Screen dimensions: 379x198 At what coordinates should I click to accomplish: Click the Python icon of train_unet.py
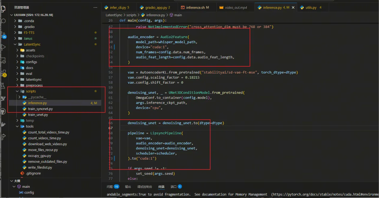click(x=25, y=115)
